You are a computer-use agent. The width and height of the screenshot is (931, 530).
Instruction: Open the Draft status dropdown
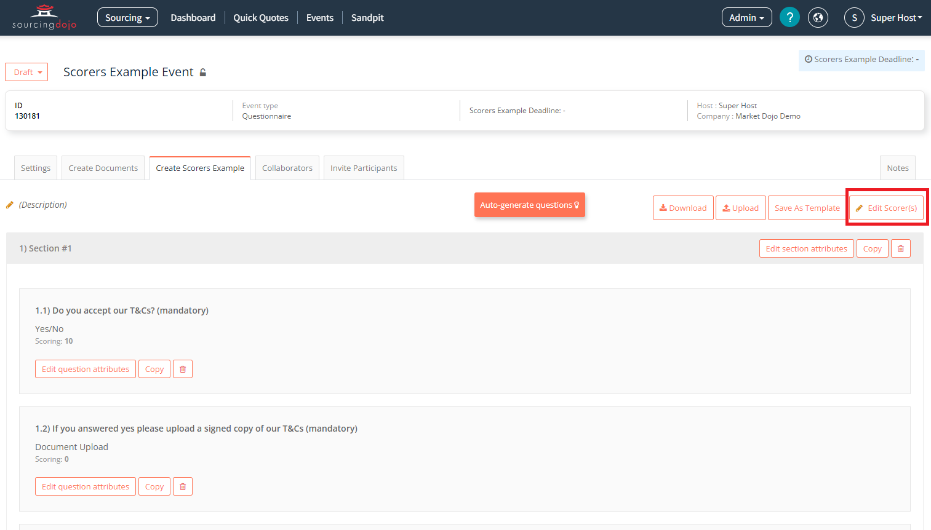26,72
